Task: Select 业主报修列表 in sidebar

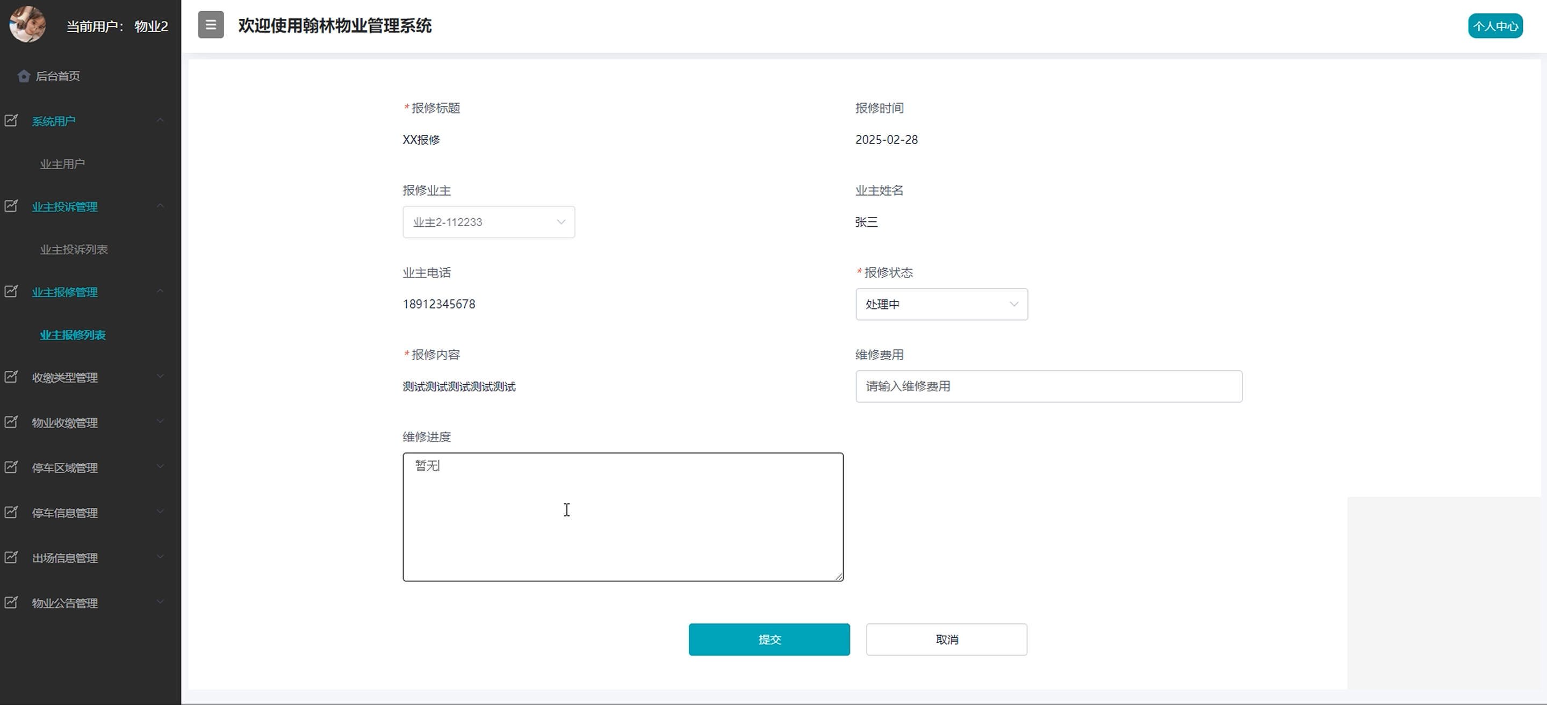Action: [73, 335]
